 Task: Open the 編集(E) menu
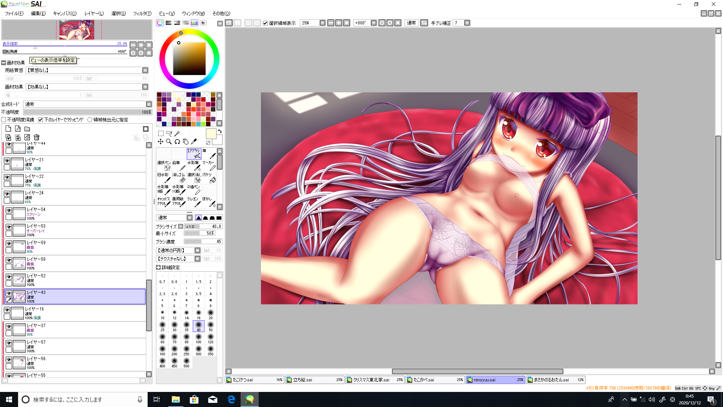38,14
